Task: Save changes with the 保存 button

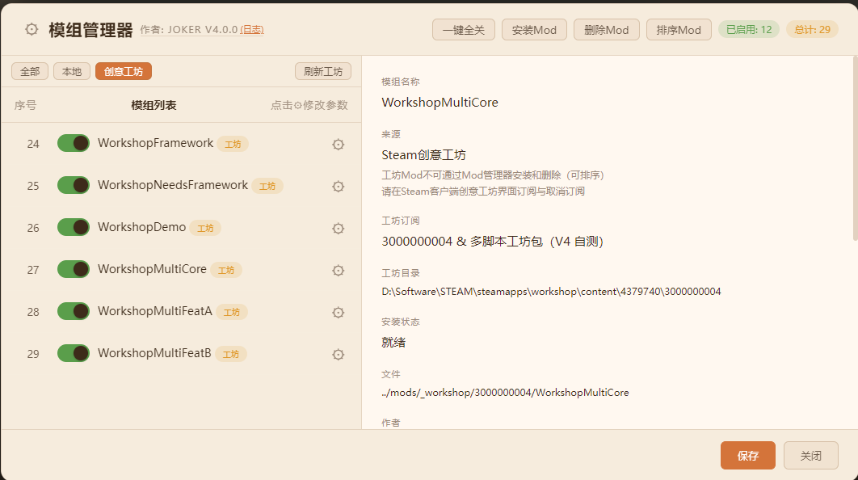Action: click(748, 456)
